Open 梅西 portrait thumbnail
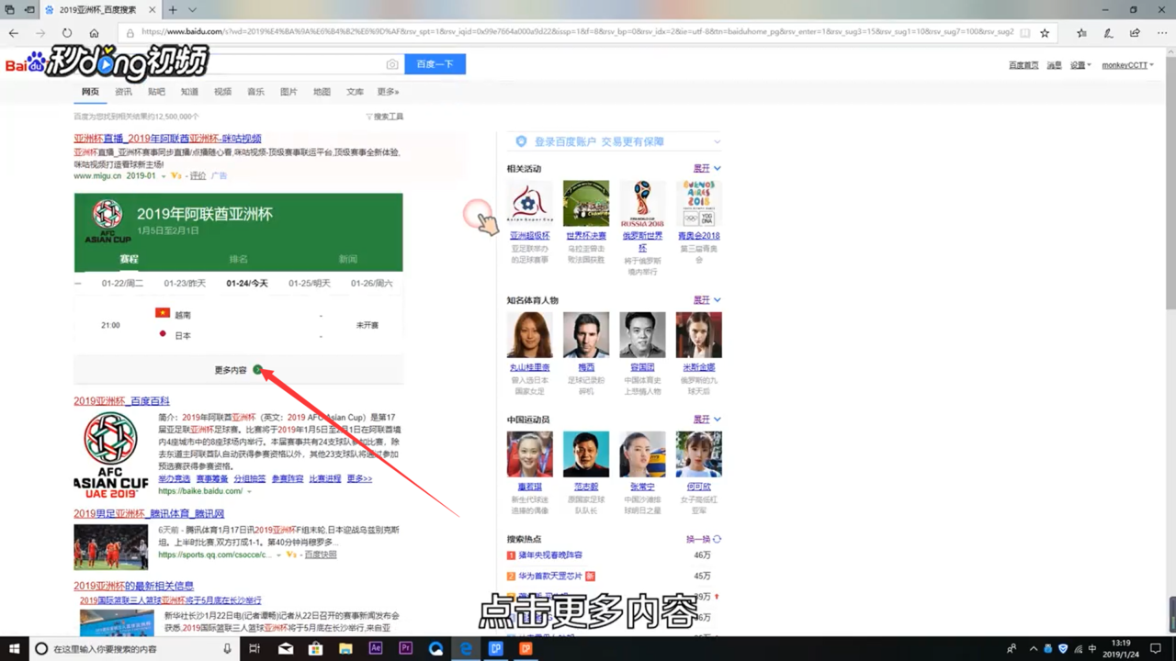This screenshot has height=661, width=1176. pyautogui.click(x=586, y=335)
